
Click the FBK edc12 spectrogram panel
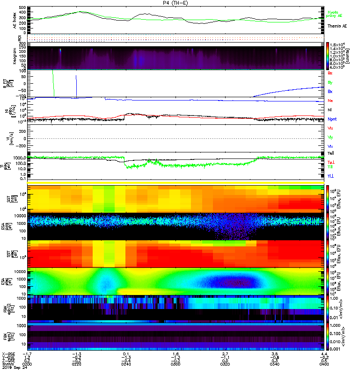point(175,309)
